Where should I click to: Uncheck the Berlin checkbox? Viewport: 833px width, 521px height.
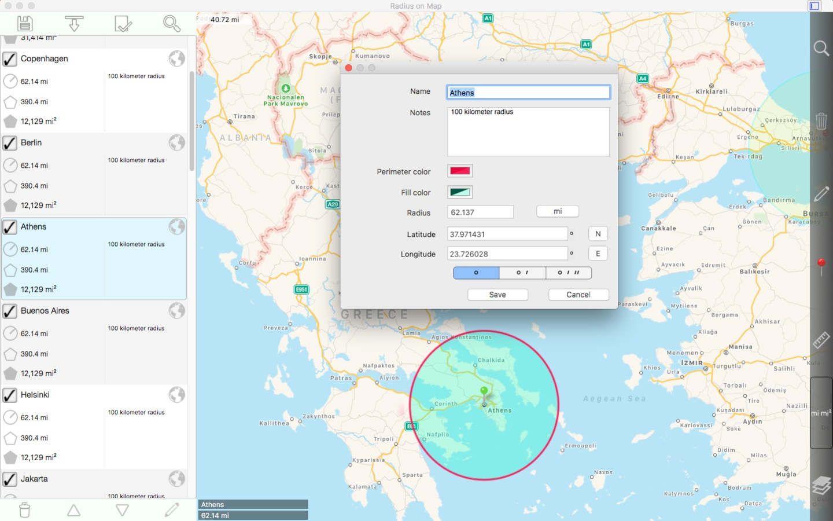[10, 143]
